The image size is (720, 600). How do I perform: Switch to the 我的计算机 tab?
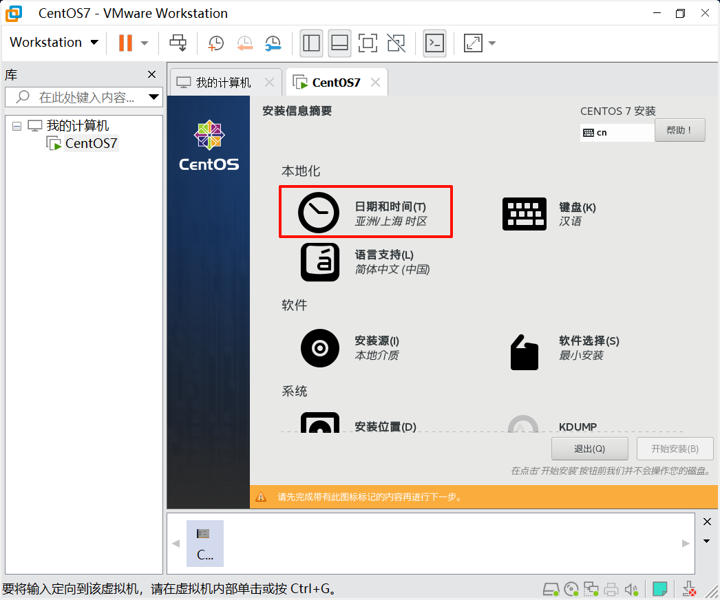point(223,83)
